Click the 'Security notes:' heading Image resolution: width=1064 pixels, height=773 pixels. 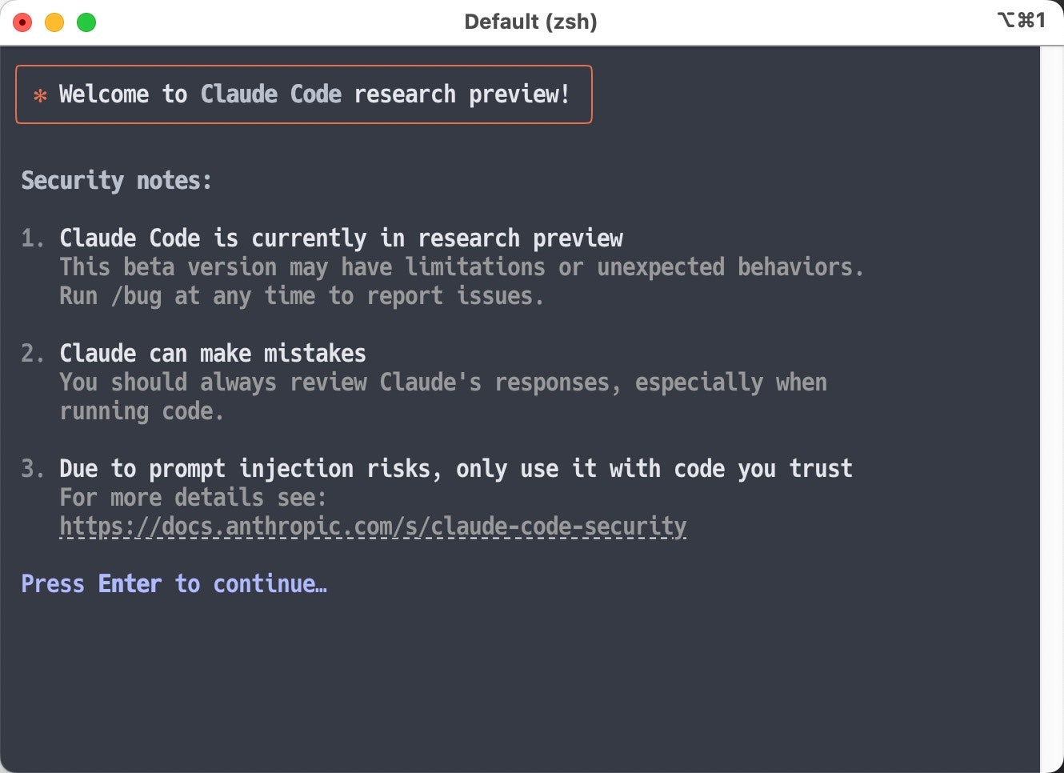pos(116,181)
